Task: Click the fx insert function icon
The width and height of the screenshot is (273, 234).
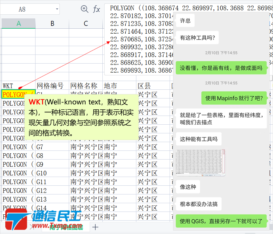Action: coord(96,9)
